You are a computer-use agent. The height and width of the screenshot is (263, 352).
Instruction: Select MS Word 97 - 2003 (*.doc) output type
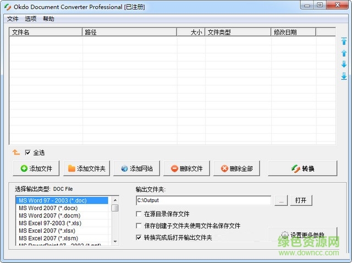[x=62, y=200]
